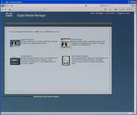Expand the address bar history dropdown
This screenshot has height=115, width=137.
[86, 6]
